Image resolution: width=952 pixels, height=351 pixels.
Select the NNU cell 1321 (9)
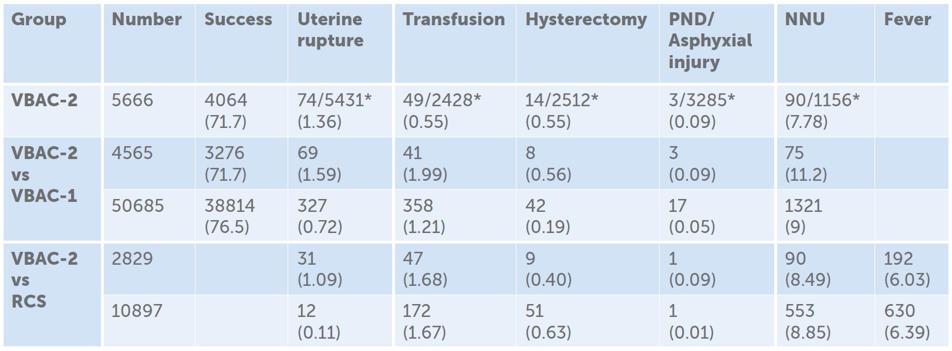804,216
